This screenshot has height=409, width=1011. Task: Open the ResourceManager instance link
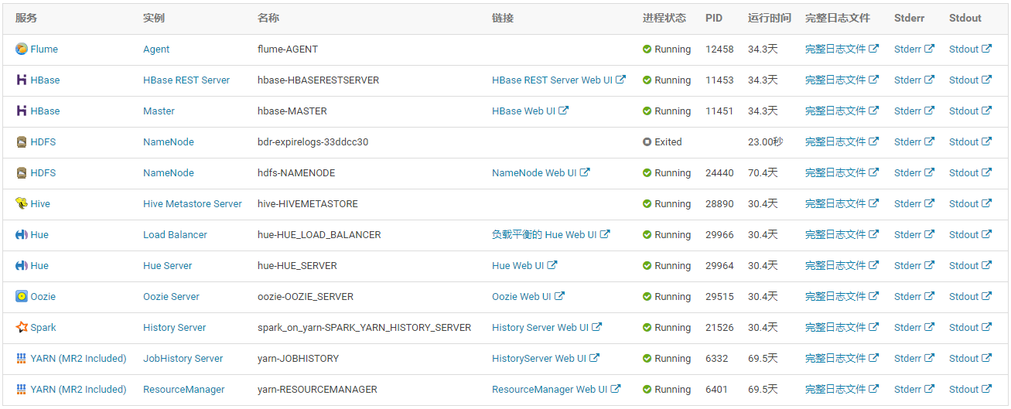[x=184, y=389]
